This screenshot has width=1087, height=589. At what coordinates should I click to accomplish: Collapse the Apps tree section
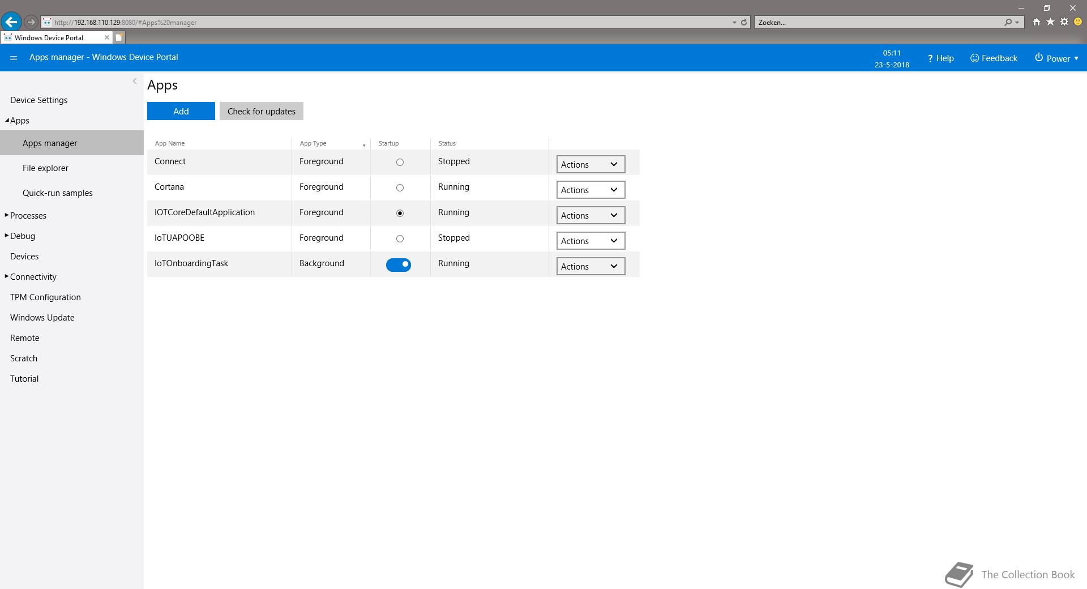click(x=7, y=120)
